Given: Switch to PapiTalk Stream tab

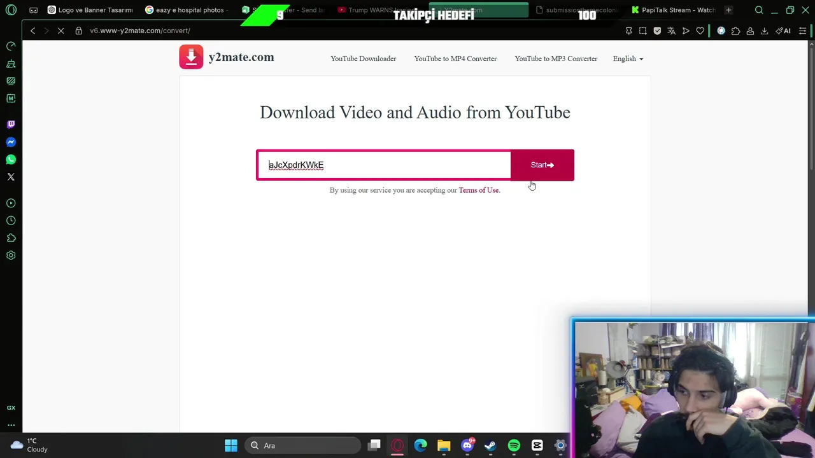Looking at the screenshot, I should pyautogui.click(x=674, y=10).
